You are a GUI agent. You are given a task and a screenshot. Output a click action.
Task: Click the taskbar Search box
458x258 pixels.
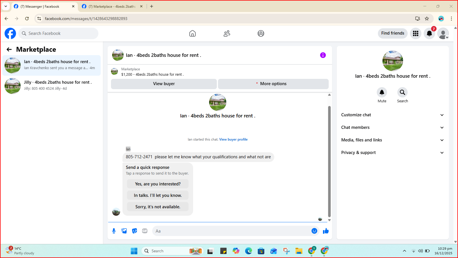pos(173,251)
